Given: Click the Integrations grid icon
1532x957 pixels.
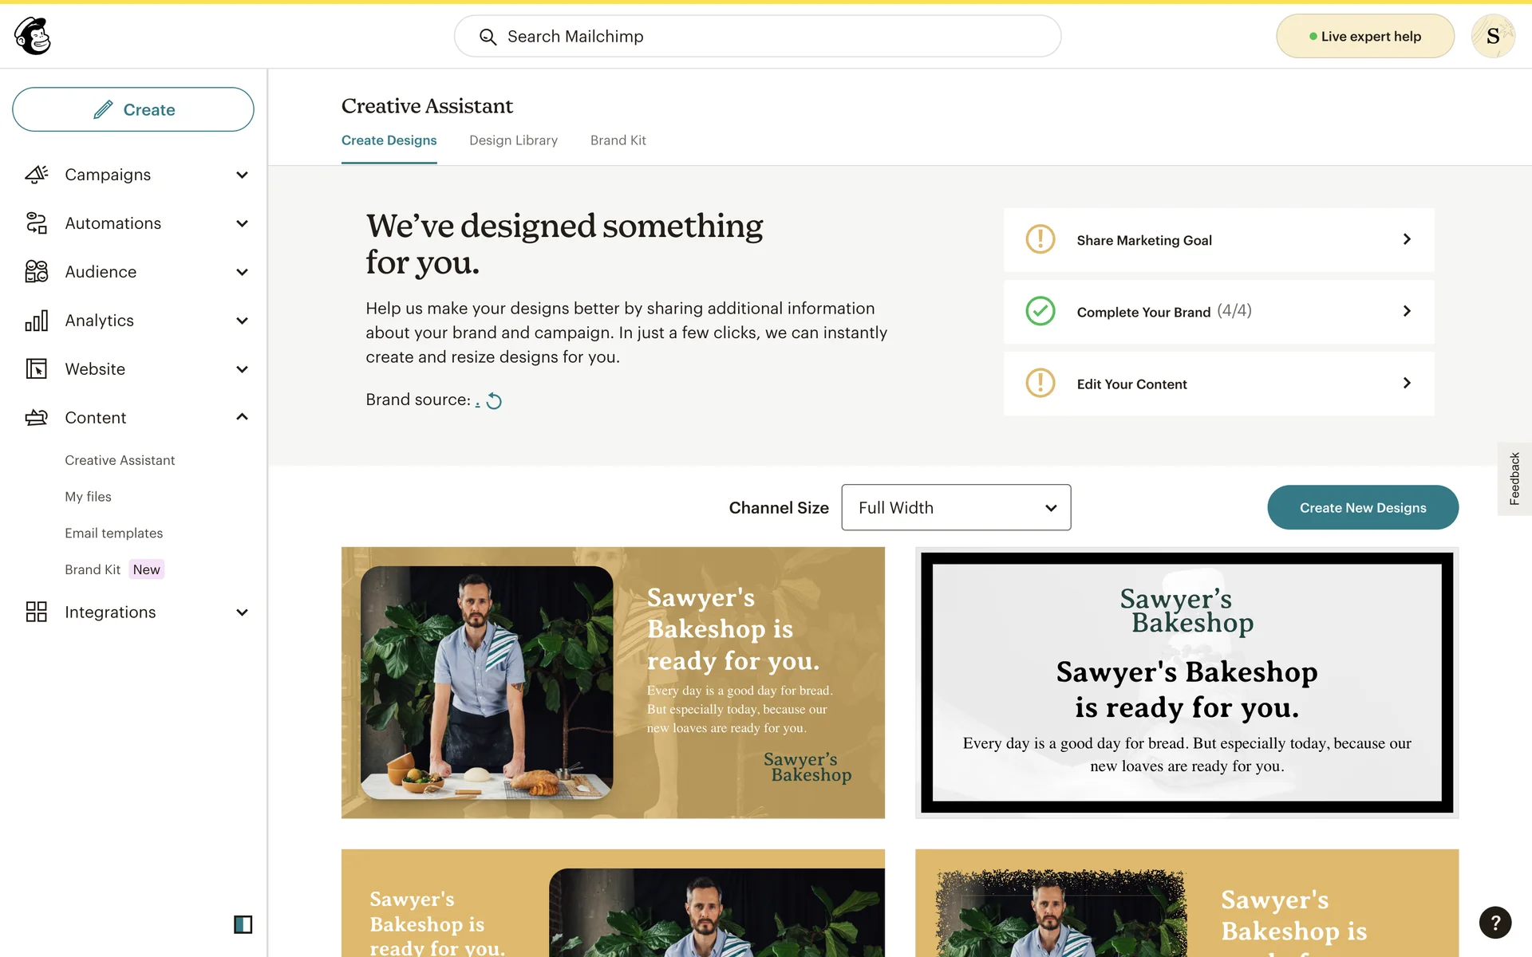Looking at the screenshot, I should [37, 612].
